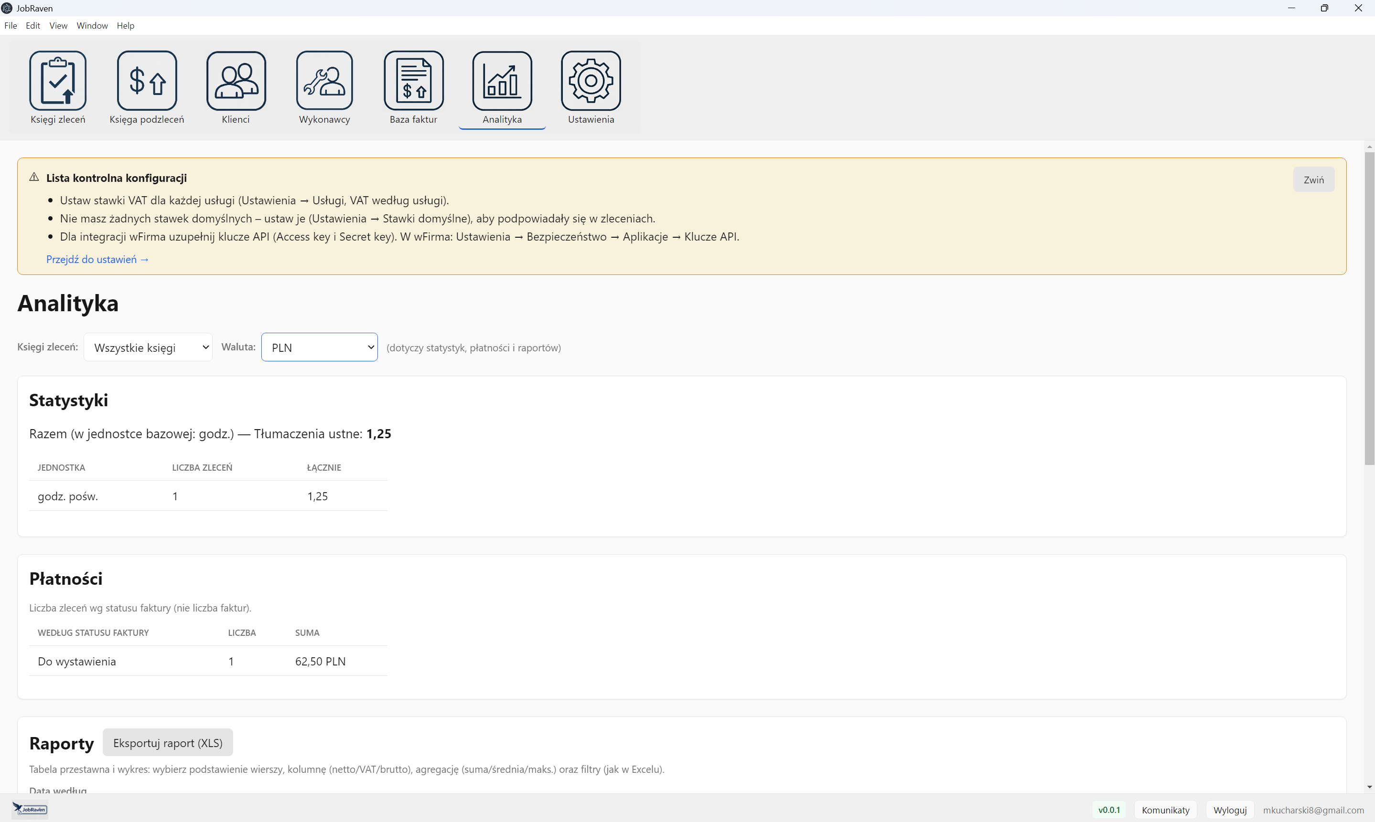This screenshot has height=822, width=1375.
Task: Open the Księga podzleceń dollar icon
Action: [x=147, y=81]
